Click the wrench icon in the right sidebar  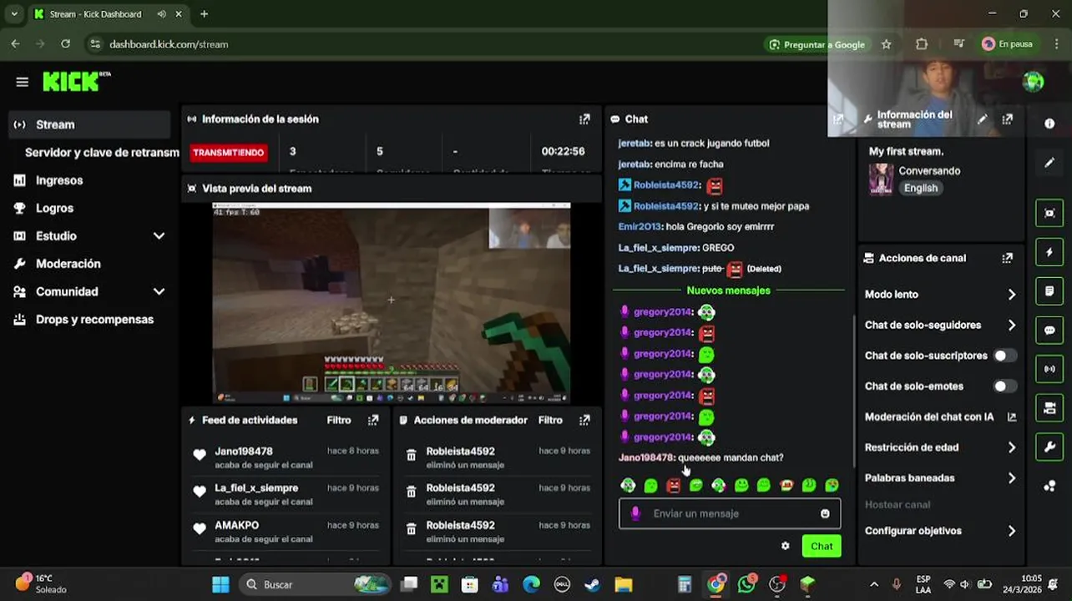[1049, 447]
